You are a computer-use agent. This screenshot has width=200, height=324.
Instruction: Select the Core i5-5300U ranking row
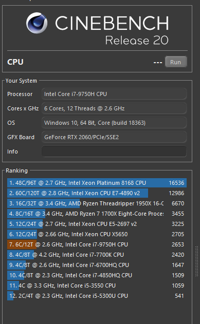tap(97, 296)
